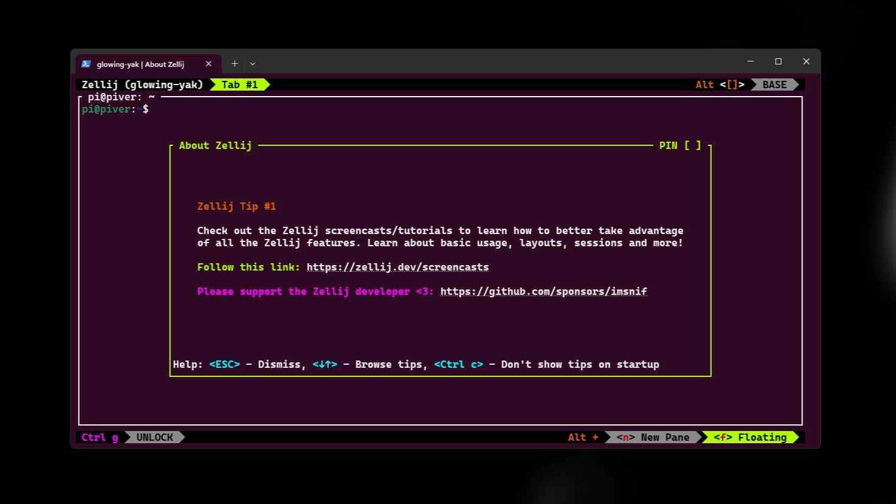Click the Zellij Tip #1 heading

pyautogui.click(x=236, y=206)
